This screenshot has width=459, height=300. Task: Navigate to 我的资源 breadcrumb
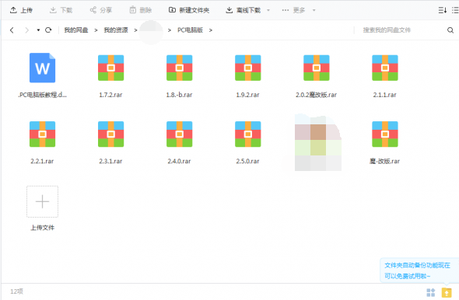click(116, 30)
